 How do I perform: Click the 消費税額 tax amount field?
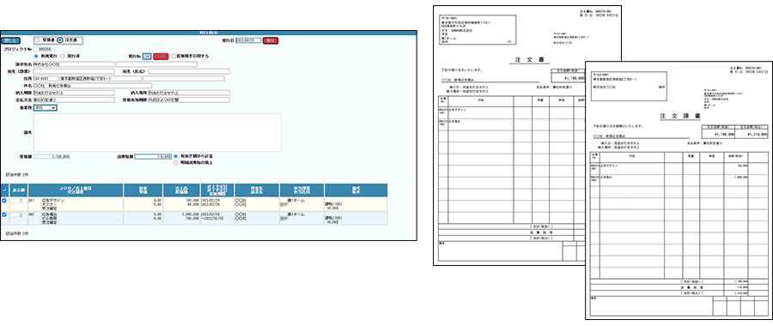click(152, 157)
